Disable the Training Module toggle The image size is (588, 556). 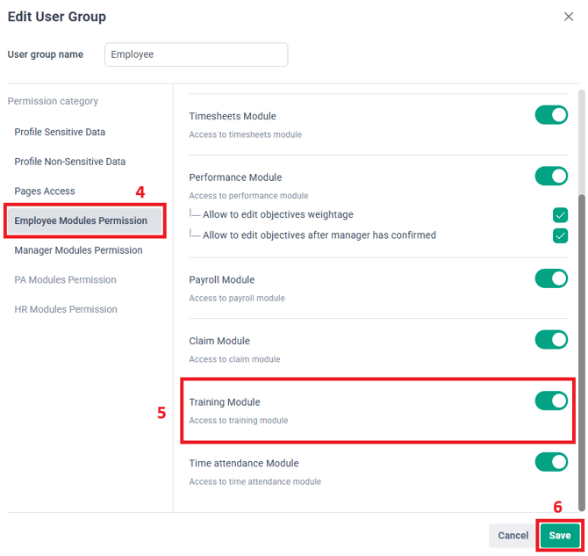tap(551, 401)
